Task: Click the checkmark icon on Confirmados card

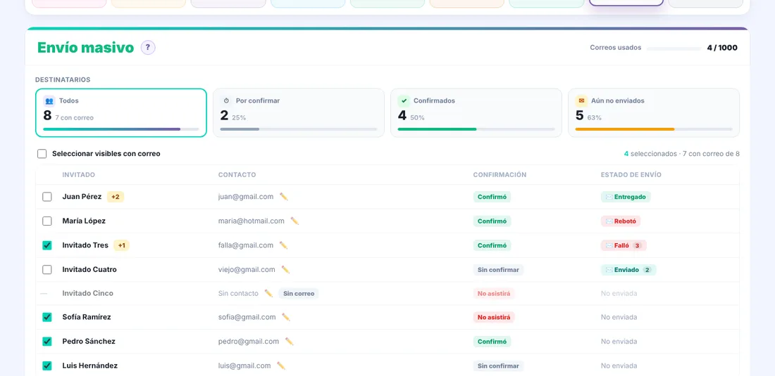Action: pos(404,101)
